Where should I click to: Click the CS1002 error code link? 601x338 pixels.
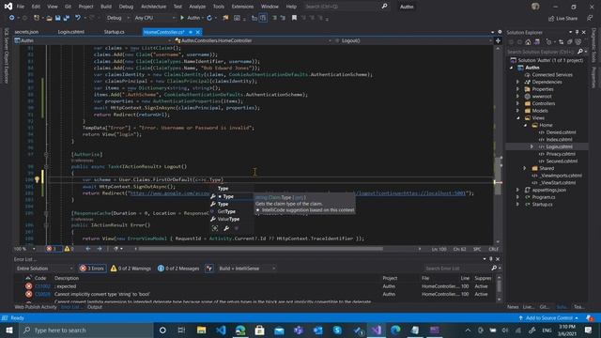pyautogui.click(x=42, y=286)
